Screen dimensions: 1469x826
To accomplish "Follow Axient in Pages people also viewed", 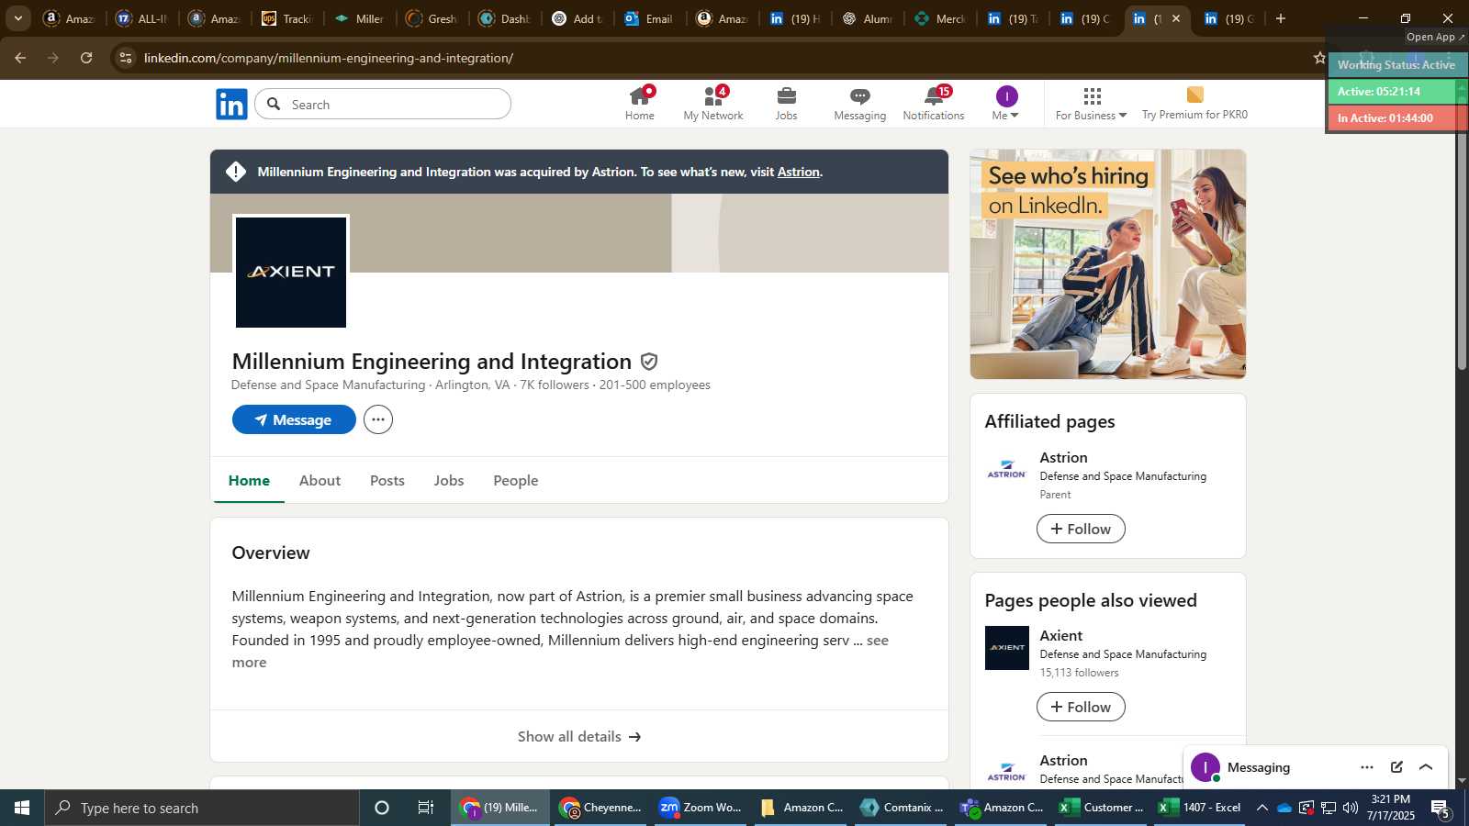I will pyautogui.click(x=1081, y=707).
